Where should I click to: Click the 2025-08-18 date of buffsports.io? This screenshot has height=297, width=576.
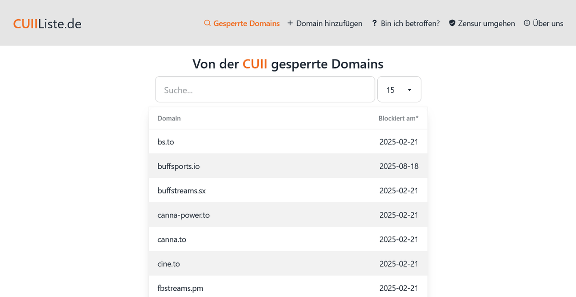coord(399,166)
